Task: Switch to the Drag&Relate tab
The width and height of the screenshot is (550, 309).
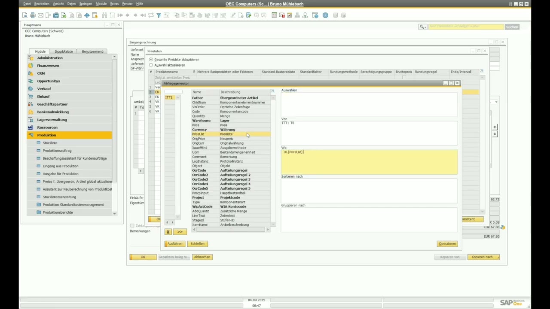Action: (64, 51)
